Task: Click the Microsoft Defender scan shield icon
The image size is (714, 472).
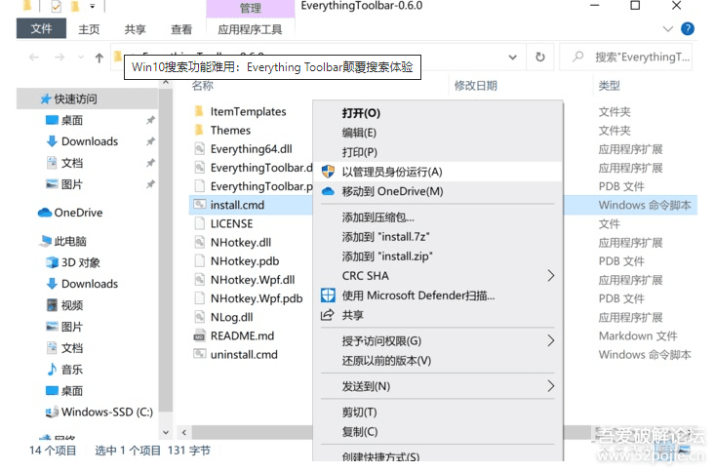Action: pos(328,295)
